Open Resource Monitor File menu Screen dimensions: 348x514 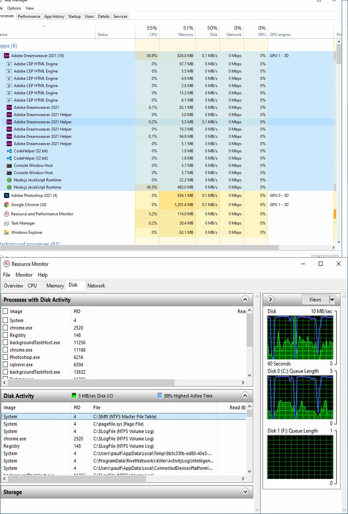click(x=7, y=275)
